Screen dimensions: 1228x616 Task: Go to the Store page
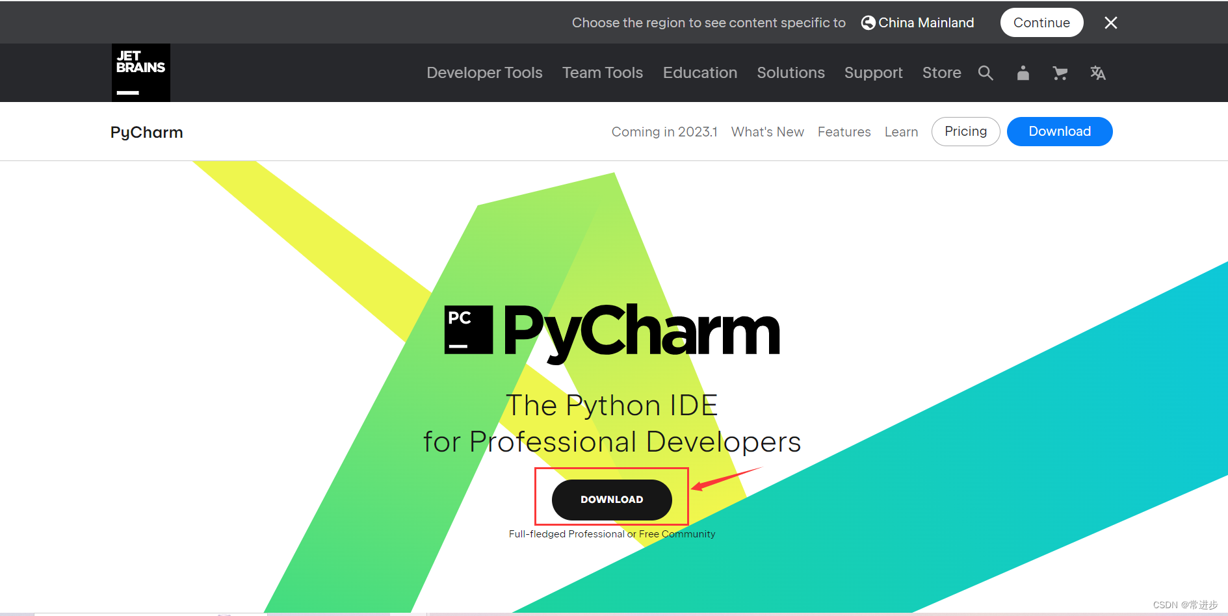click(x=941, y=73)
